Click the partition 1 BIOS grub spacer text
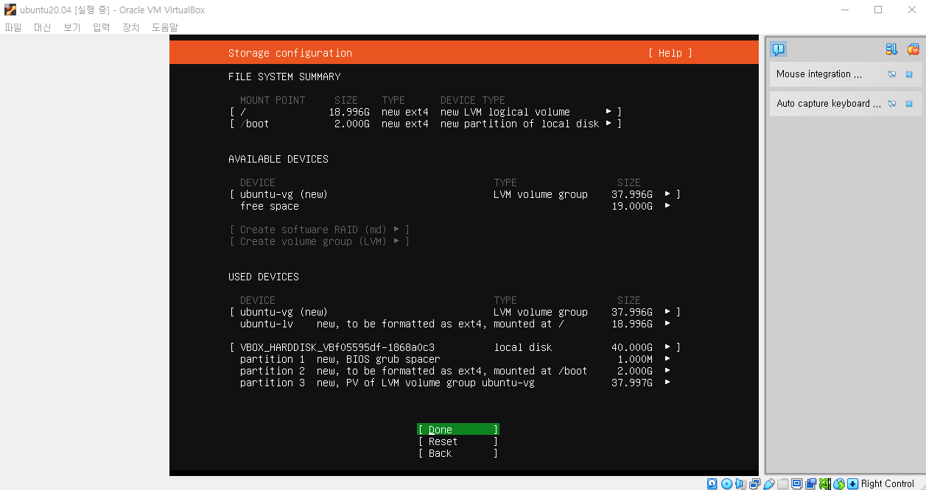 point(379,359)
